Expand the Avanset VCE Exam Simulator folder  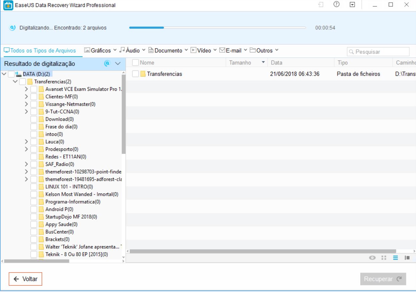(26, 89)
